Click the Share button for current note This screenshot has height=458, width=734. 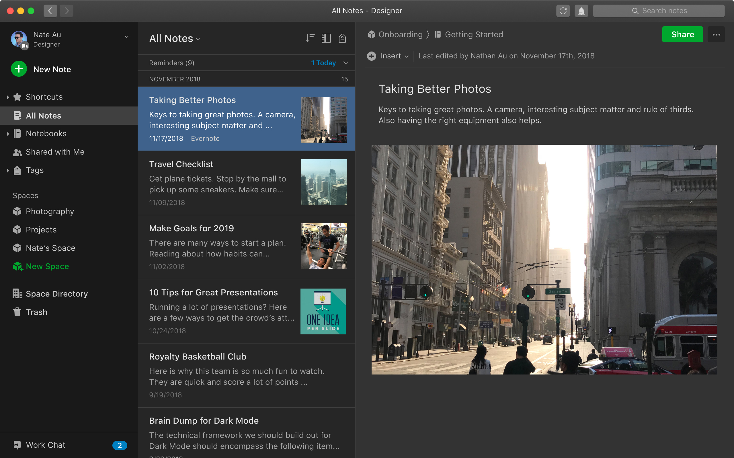pyautogui.click(x=683, y=34)
